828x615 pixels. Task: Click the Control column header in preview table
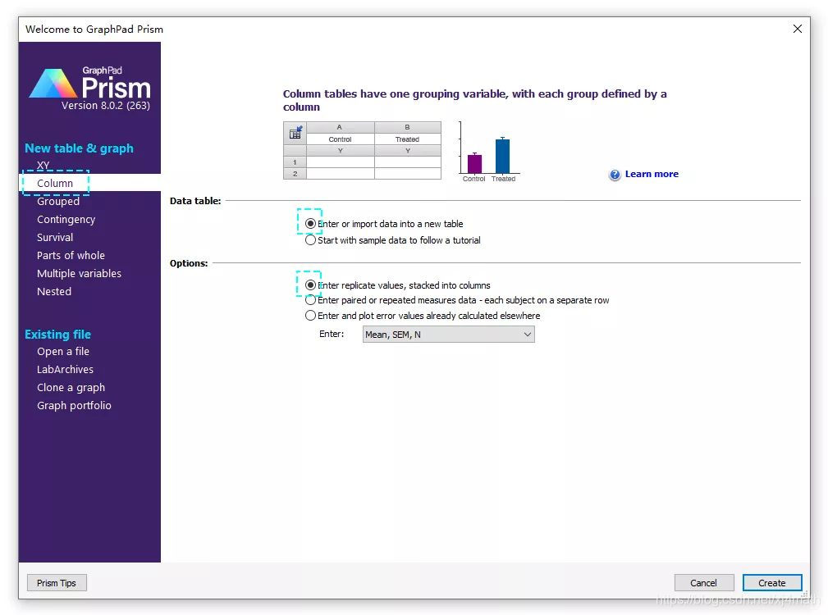click(x=340, y=139)
